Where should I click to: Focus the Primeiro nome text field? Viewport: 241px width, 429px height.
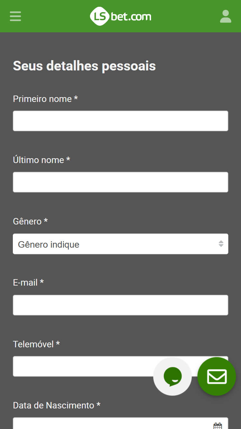click(121, 121)
